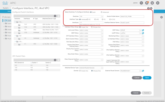165x102 pixels.
Task: Open the CDP Policy link icon
Action: [x=143, y=30]
